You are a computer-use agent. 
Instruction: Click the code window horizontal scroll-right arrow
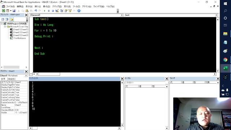pyautogui.click(x=215, y=74)
